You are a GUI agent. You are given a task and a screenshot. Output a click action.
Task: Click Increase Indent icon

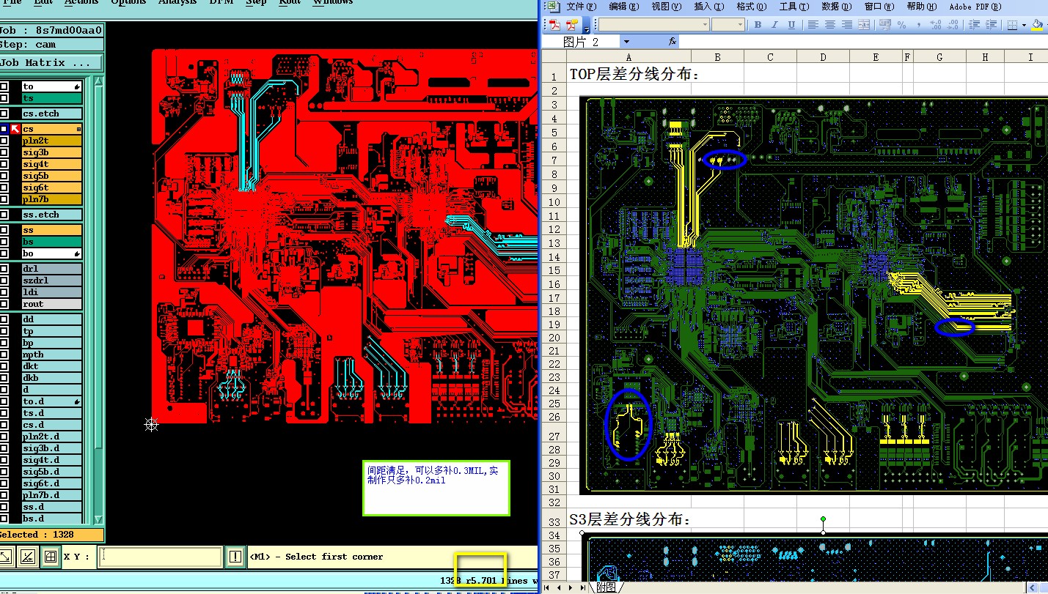[991, 25]
